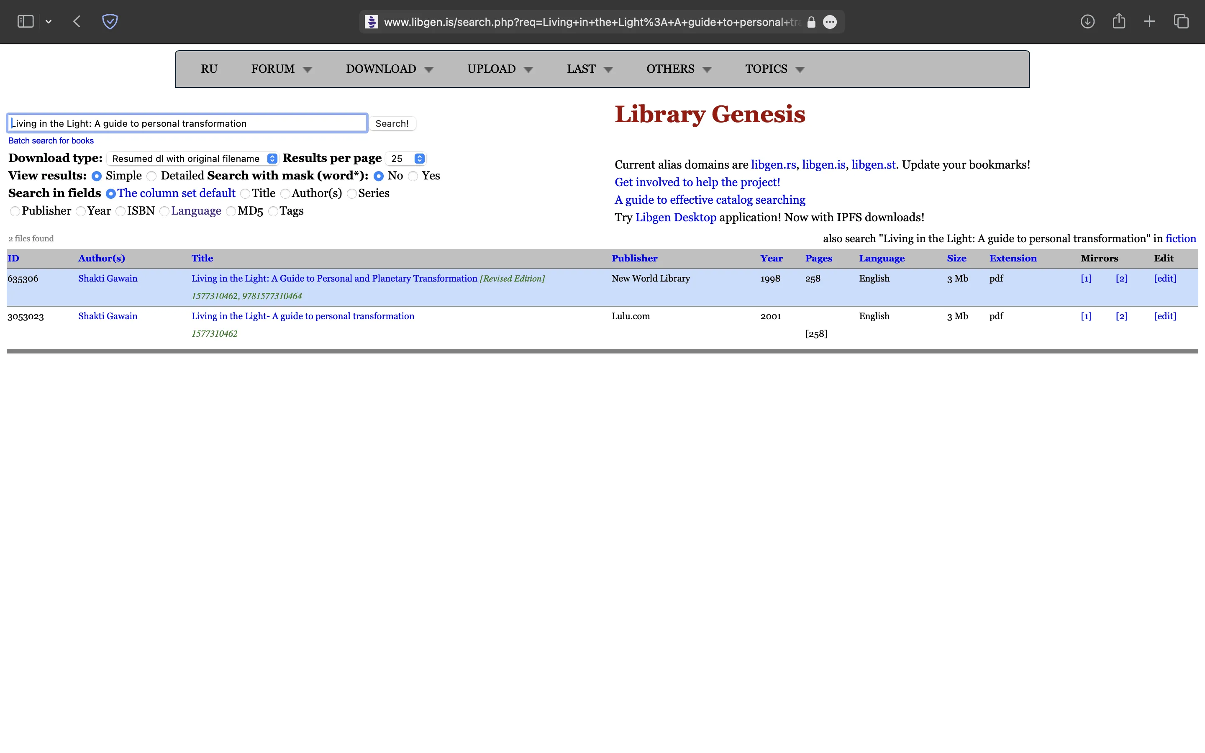Click the browser new tab icon
This screenshot has height=753, width=1205.
click(x=1149, y=22)
